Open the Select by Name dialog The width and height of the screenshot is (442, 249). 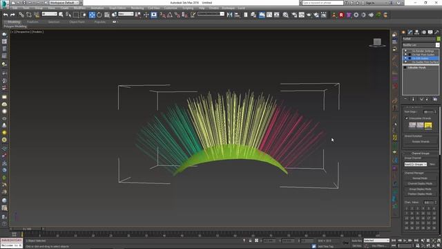[x=68, y=15]
